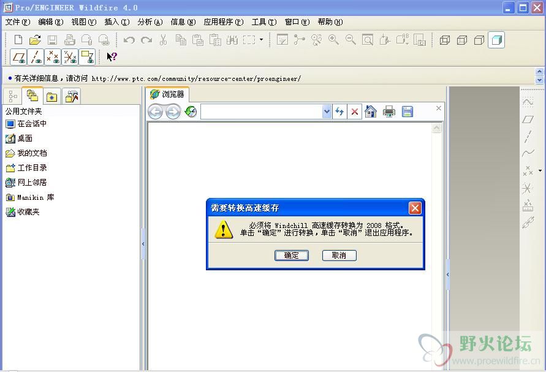Open the 插入(I) menu
Screen dimensions: 546x372
click(117, 22)
